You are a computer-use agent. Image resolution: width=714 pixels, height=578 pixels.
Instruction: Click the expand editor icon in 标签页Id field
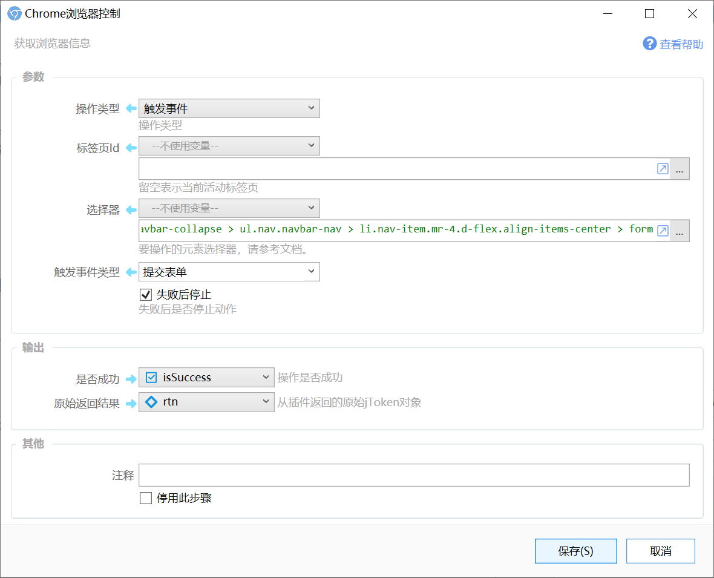[663, 169]
